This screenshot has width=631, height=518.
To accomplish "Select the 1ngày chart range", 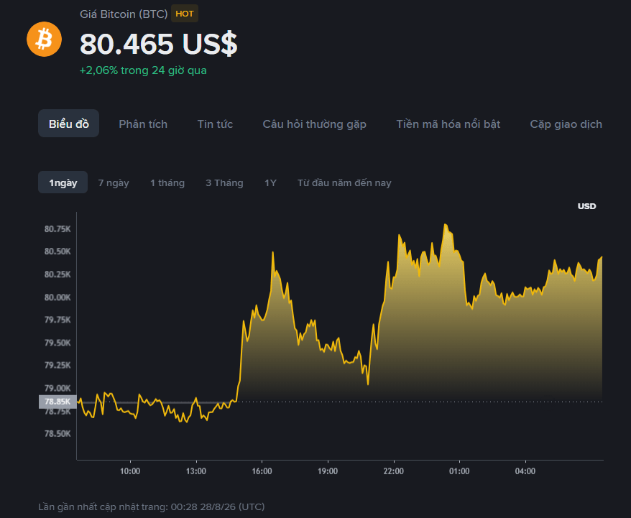I will tap(63, 182).
